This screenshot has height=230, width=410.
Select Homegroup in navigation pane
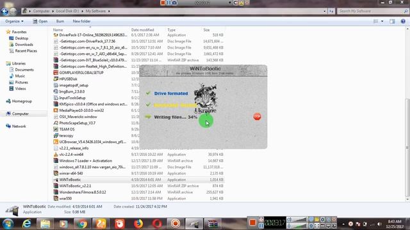[22, 101]
